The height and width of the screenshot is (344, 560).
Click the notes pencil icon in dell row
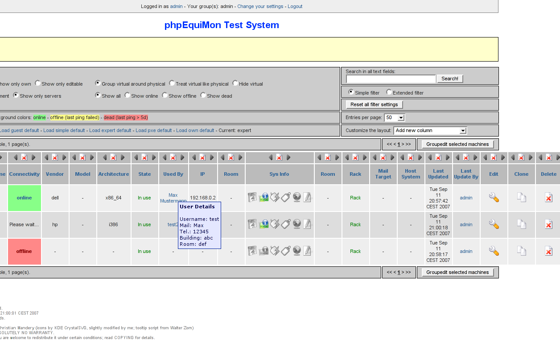tap(307, 198)
